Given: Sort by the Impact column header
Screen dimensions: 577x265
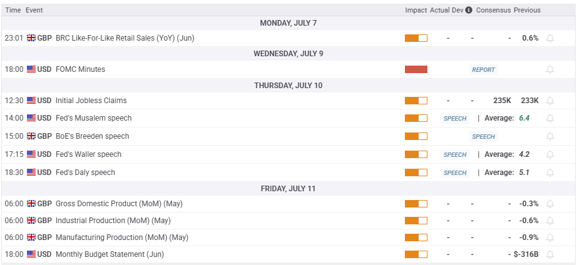Looking at the screenshot, I should click(x=416, y=10).
